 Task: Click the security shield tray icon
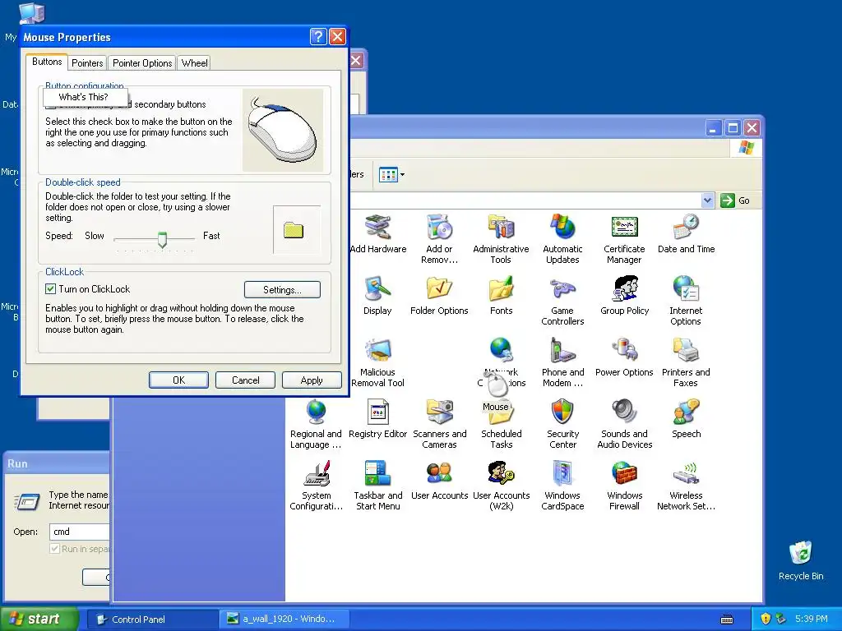click(766, 619)
